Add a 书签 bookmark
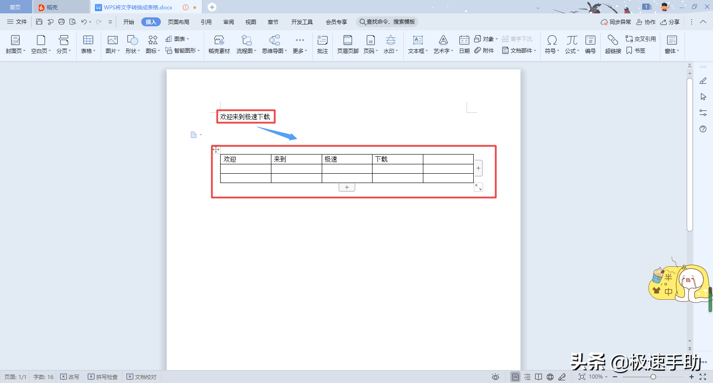713x383 pixels. click(x=635, y=51)
